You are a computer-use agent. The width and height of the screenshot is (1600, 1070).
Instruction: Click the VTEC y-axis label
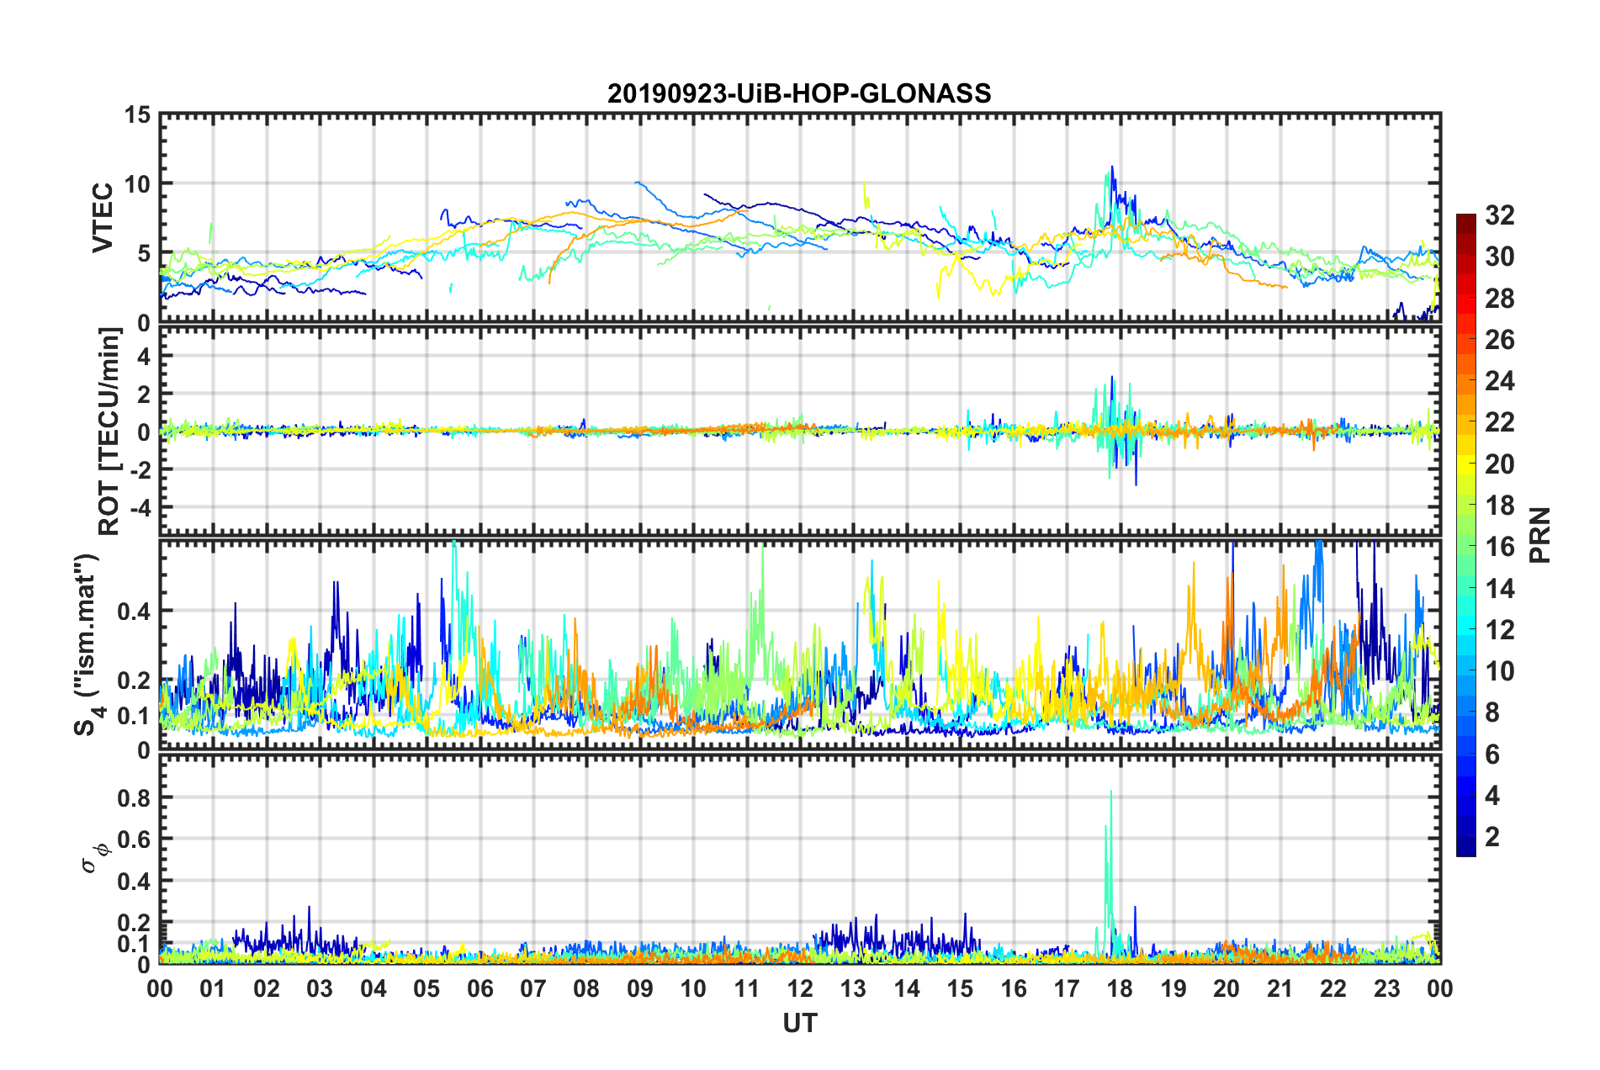click(102, 217)
